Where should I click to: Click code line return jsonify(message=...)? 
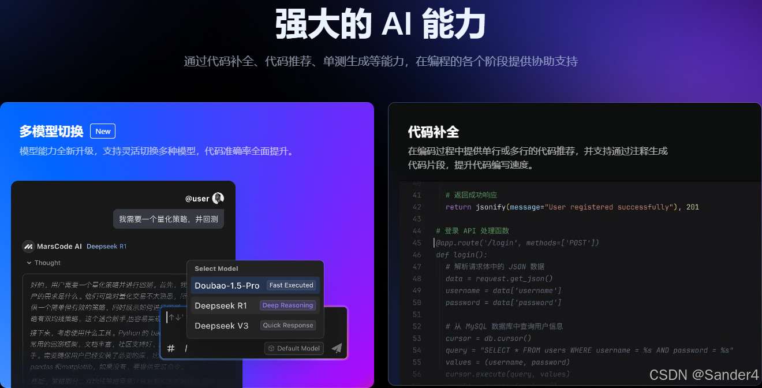[572, 207]
